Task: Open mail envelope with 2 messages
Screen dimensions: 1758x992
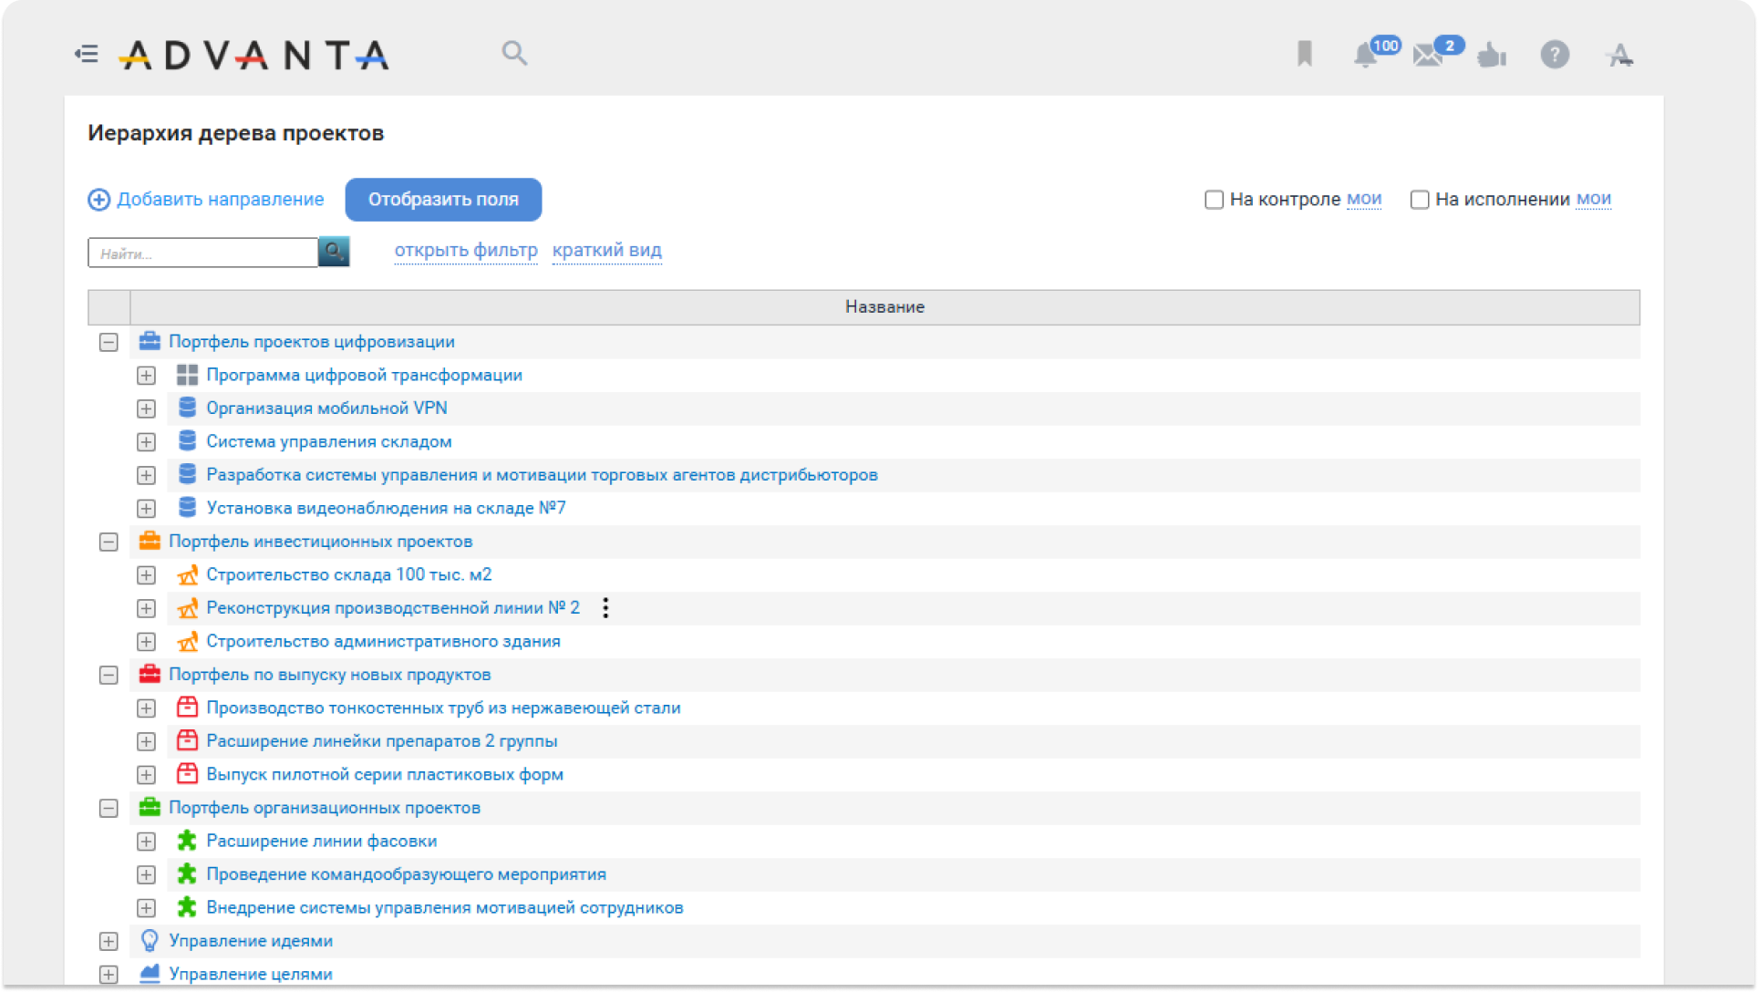Action: (1427, 56)
